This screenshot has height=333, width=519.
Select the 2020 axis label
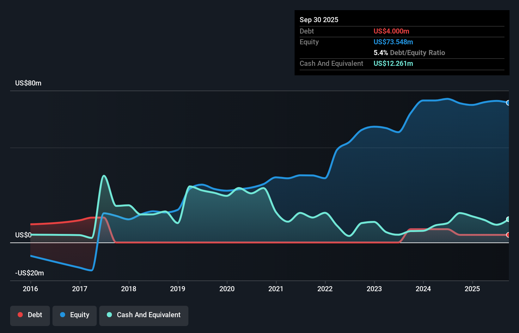click(227, 289)
